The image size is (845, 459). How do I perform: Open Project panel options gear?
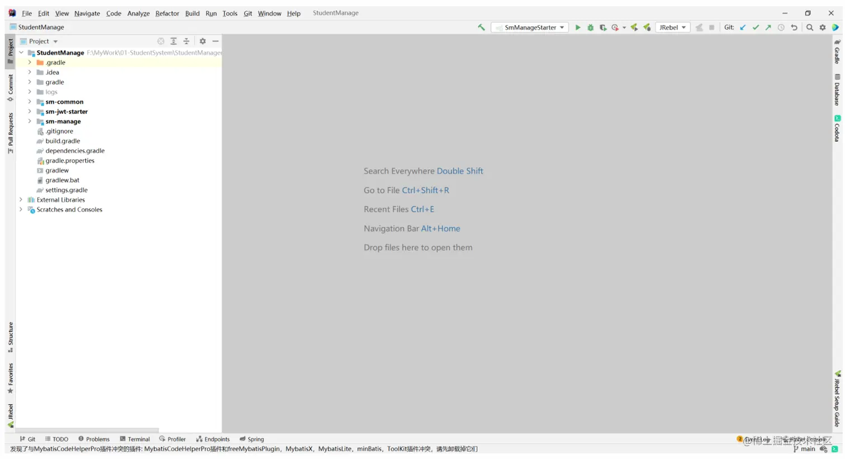(203, 41)
